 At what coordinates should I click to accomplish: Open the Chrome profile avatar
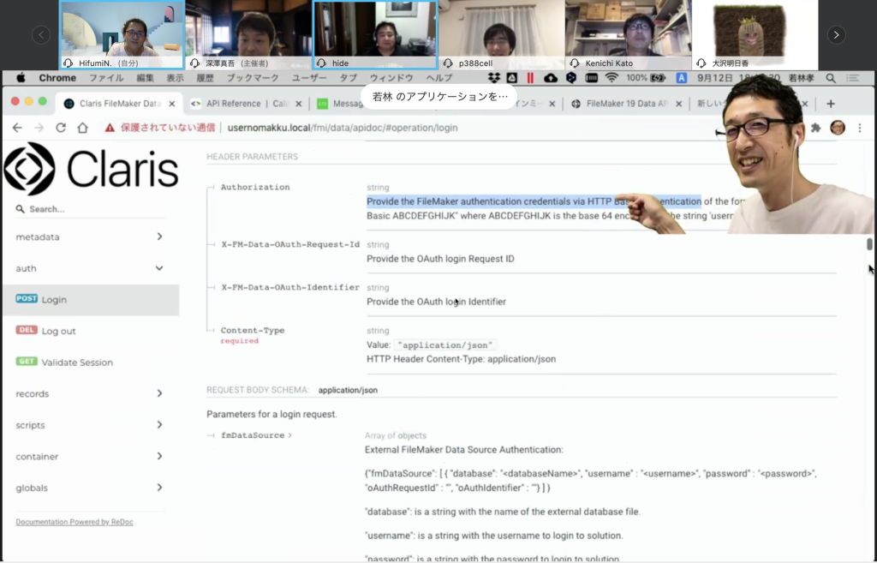(838, 128)
